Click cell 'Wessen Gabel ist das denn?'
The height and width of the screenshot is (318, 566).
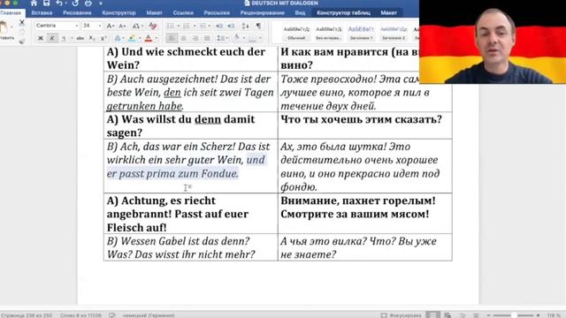tap(191, 247)
